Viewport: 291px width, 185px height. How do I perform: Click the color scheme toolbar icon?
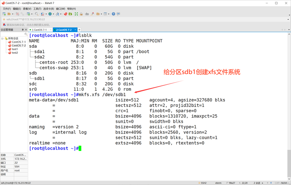click(43, 14)
